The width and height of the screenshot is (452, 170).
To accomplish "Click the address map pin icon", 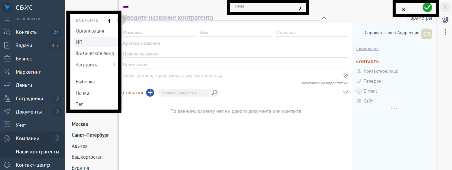I will 346,75.
